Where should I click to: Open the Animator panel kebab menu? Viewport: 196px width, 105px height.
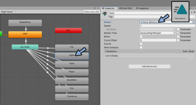98,8
